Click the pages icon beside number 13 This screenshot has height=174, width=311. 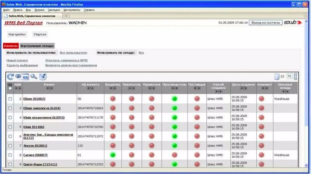pyautogui.click(x=276, y=76)
